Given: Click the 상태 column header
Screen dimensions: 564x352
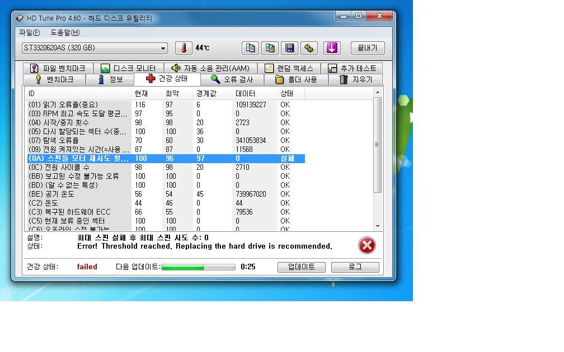Looking at the screenshot, I should click(x=290, y=94).
